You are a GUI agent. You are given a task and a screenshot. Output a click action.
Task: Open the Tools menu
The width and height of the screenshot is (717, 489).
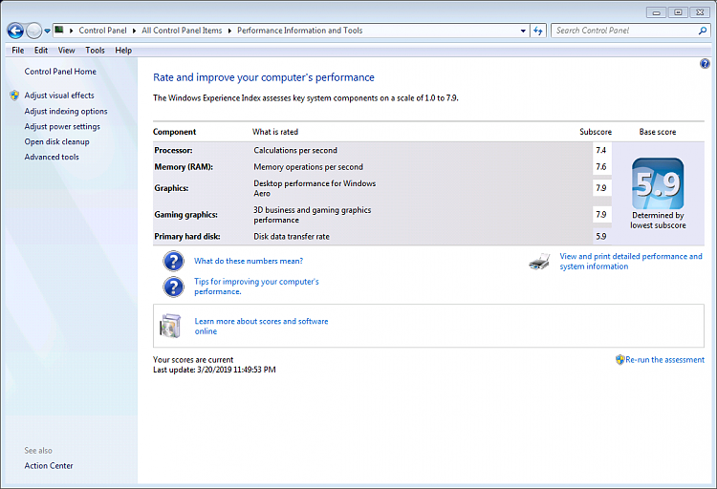point(95,51)
